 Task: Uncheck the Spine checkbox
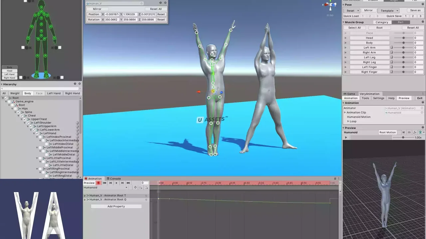[19, 112]
